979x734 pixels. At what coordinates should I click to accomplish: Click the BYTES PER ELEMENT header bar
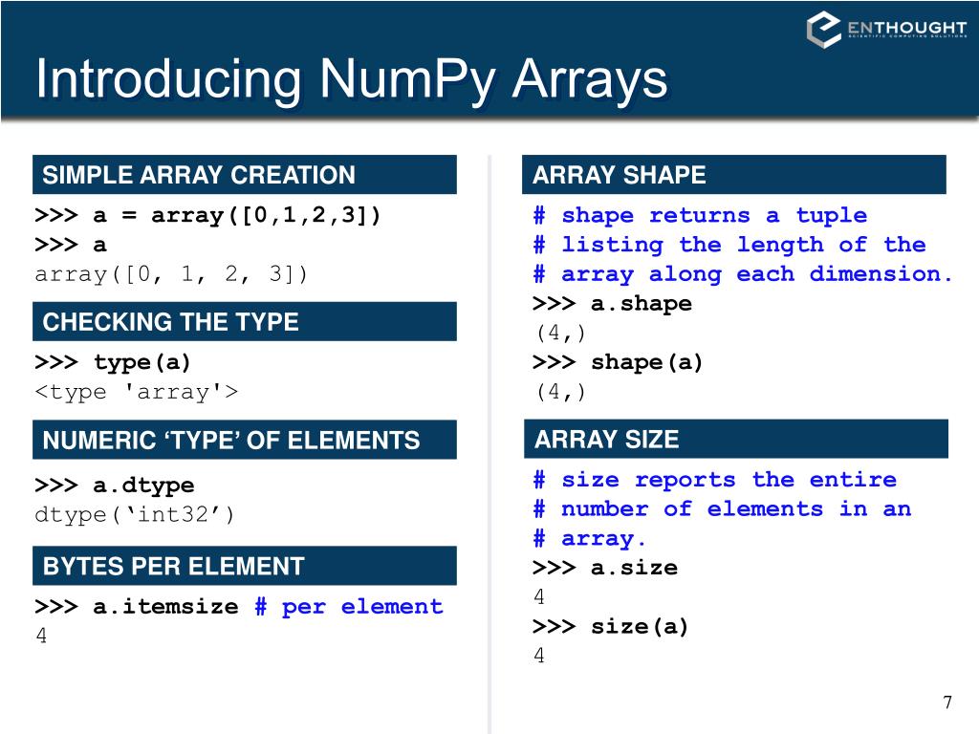[x=244, y=566]
